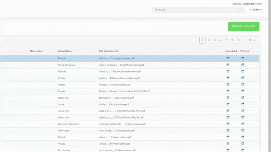Select the Matheson manufacturer cell

point(63,98)
